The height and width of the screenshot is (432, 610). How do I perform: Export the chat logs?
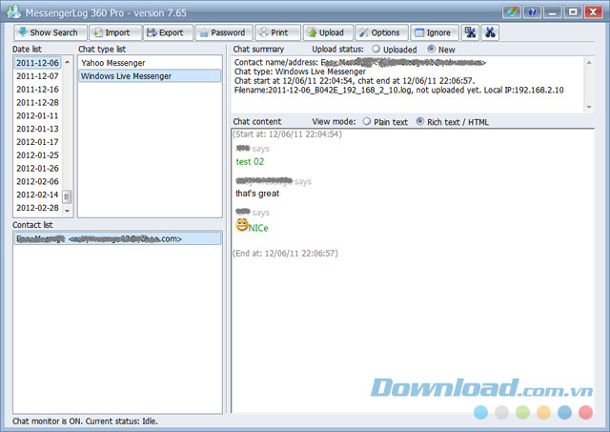(164, 32)
